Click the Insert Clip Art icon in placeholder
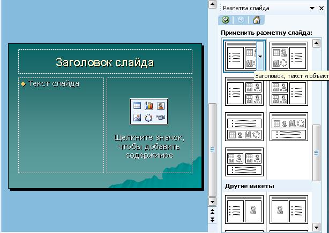This screenshot has height=233, width=329. (x=161, y=106)
